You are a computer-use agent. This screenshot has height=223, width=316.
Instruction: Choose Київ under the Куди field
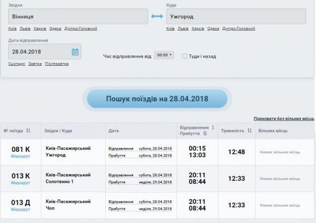point(171,29)
